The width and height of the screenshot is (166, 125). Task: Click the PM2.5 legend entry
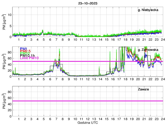(25, 51)
